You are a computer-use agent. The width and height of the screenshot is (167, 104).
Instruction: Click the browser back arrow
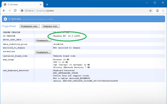[x=4, y=11]
